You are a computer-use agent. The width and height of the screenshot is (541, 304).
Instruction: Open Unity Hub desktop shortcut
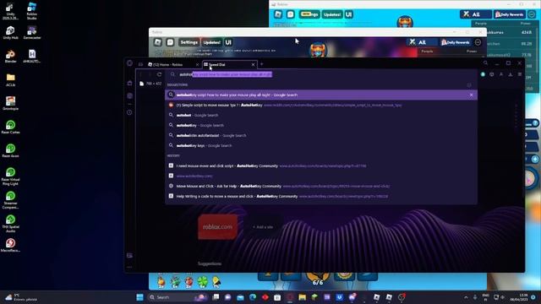[10, 32]
